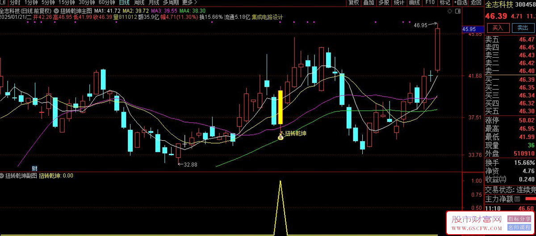
Task: Click the 32.88 low price annotation
Action: coord(190,164)
